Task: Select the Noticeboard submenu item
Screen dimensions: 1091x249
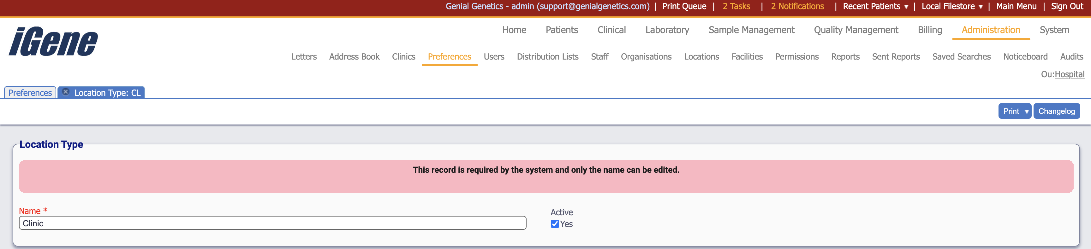Action: coord(1025,57)
